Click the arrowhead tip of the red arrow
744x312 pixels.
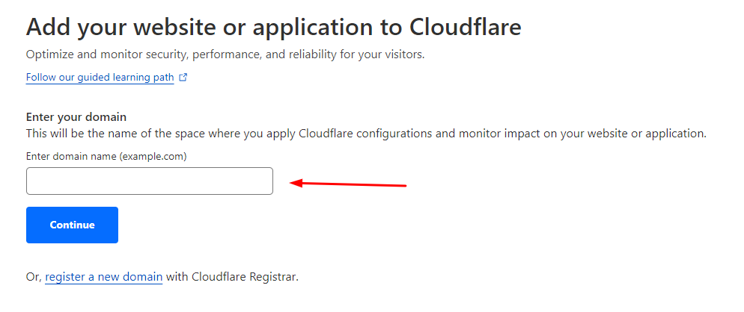click(x=293, y=183)
